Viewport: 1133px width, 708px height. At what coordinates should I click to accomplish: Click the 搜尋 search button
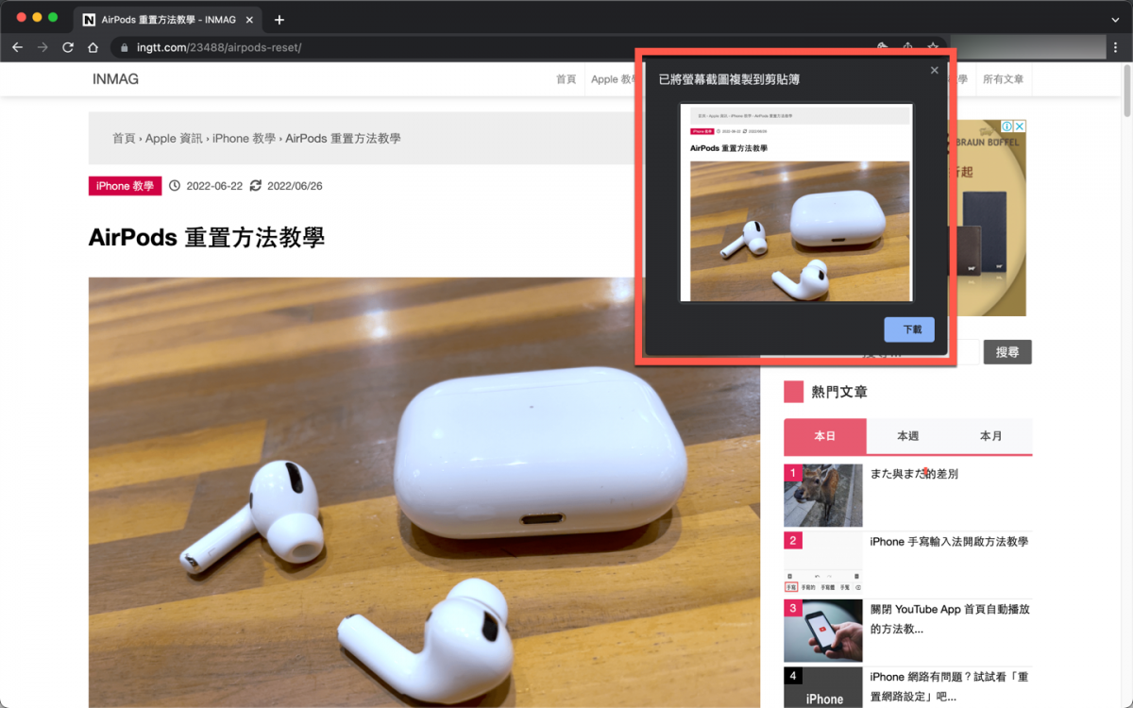pos(1007,352)
